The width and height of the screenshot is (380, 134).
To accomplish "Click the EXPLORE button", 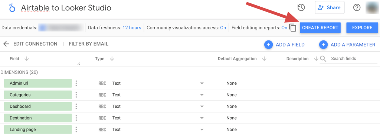I will coord(362,27).
